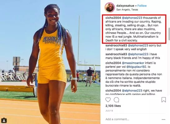Screen dimensions: 170x124
Task: Open the first sandrocchia83 commenter profile
Action: pos(116,45)
